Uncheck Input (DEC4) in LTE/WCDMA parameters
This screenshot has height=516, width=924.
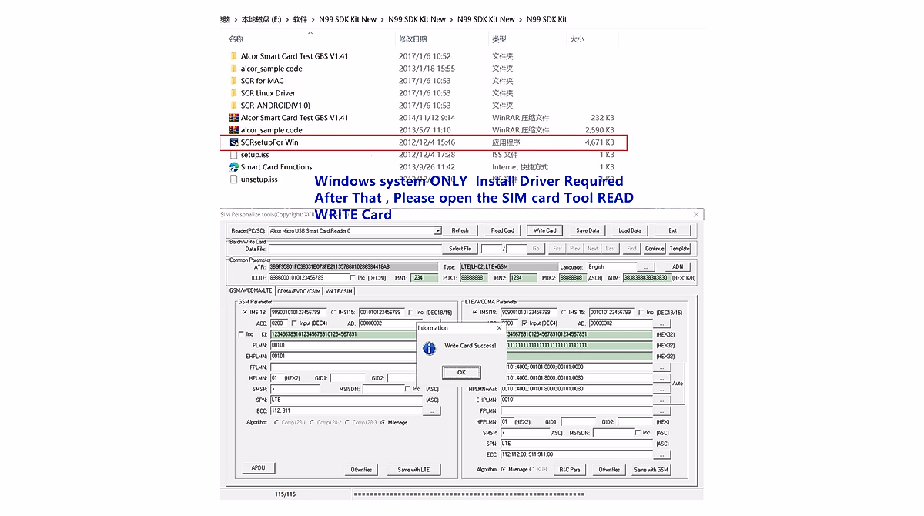pyautogui.click(x=524, y=323)
